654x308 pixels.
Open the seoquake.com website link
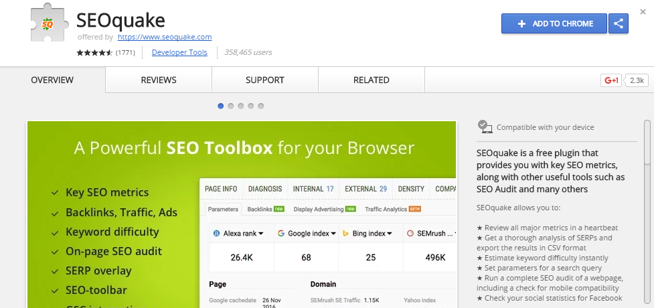[165, 37]
